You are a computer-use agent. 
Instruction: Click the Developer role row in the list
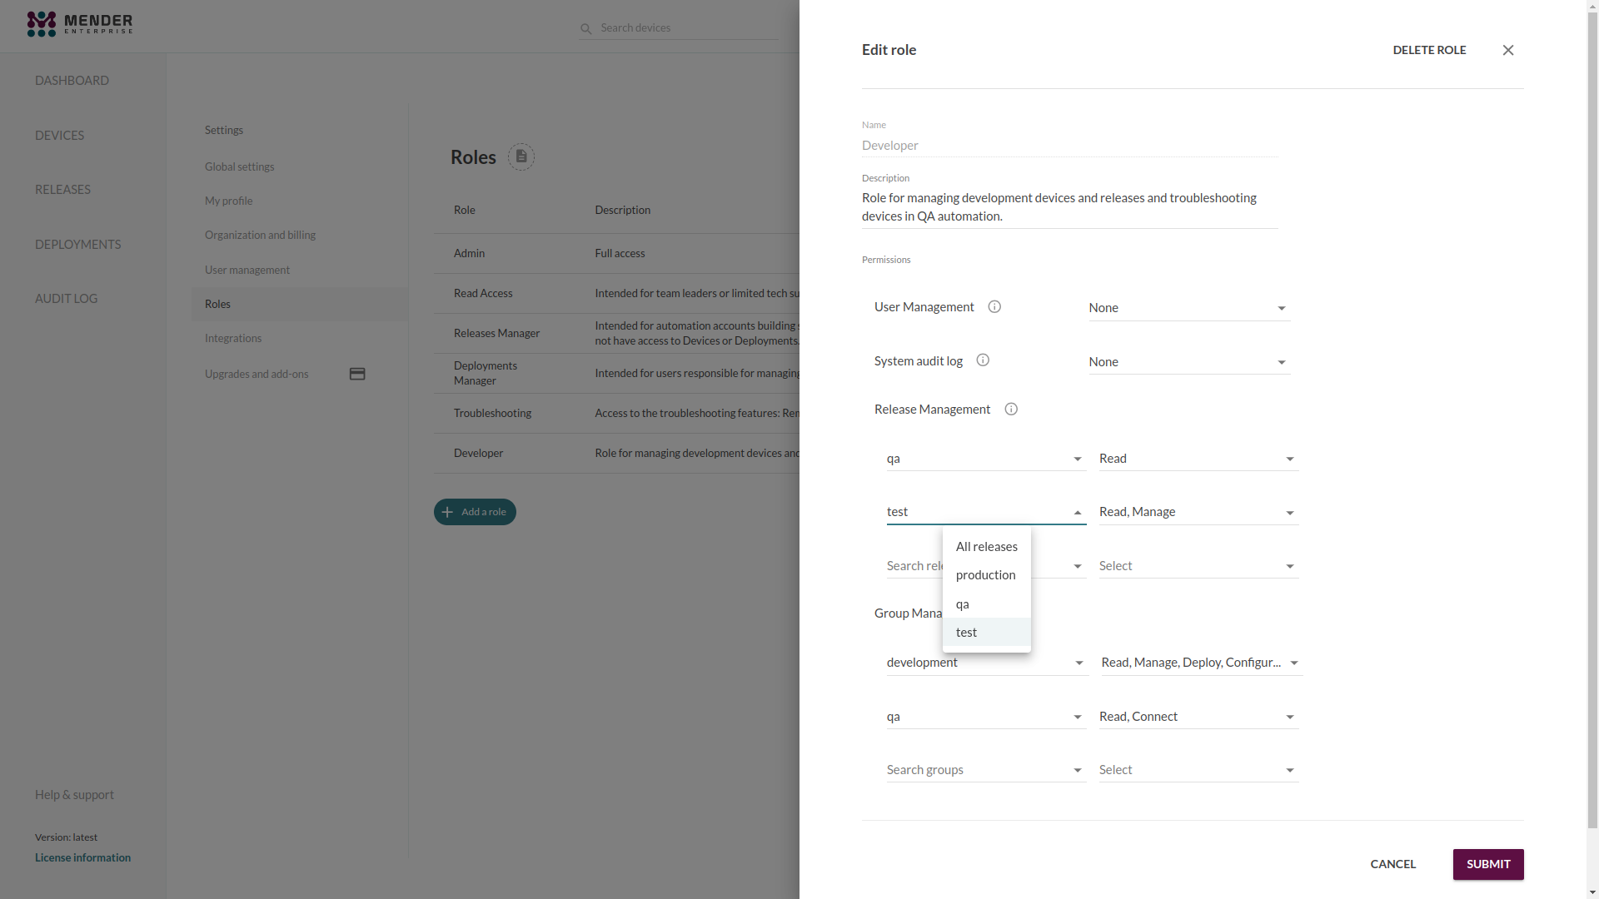click(x=616, y=452)
